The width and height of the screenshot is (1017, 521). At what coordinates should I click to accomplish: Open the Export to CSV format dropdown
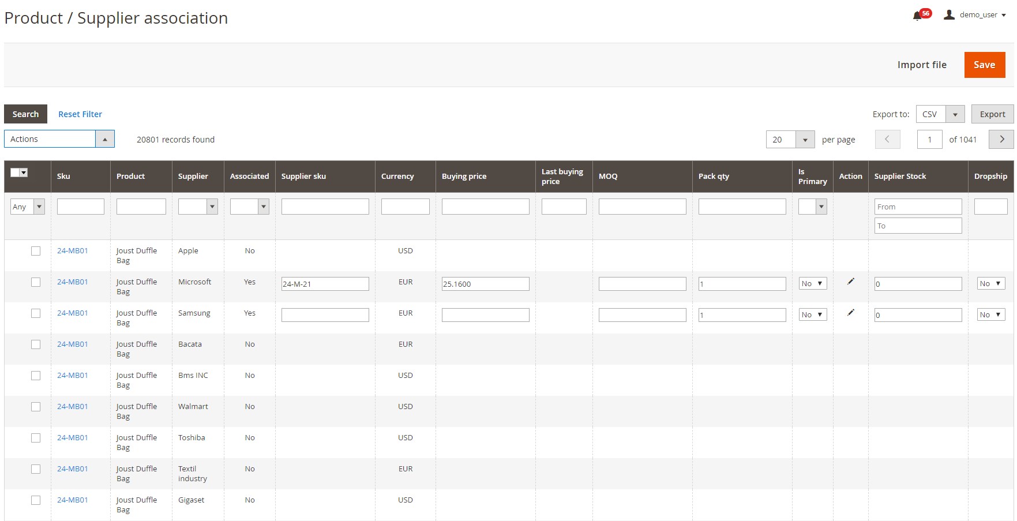point(940,114)
